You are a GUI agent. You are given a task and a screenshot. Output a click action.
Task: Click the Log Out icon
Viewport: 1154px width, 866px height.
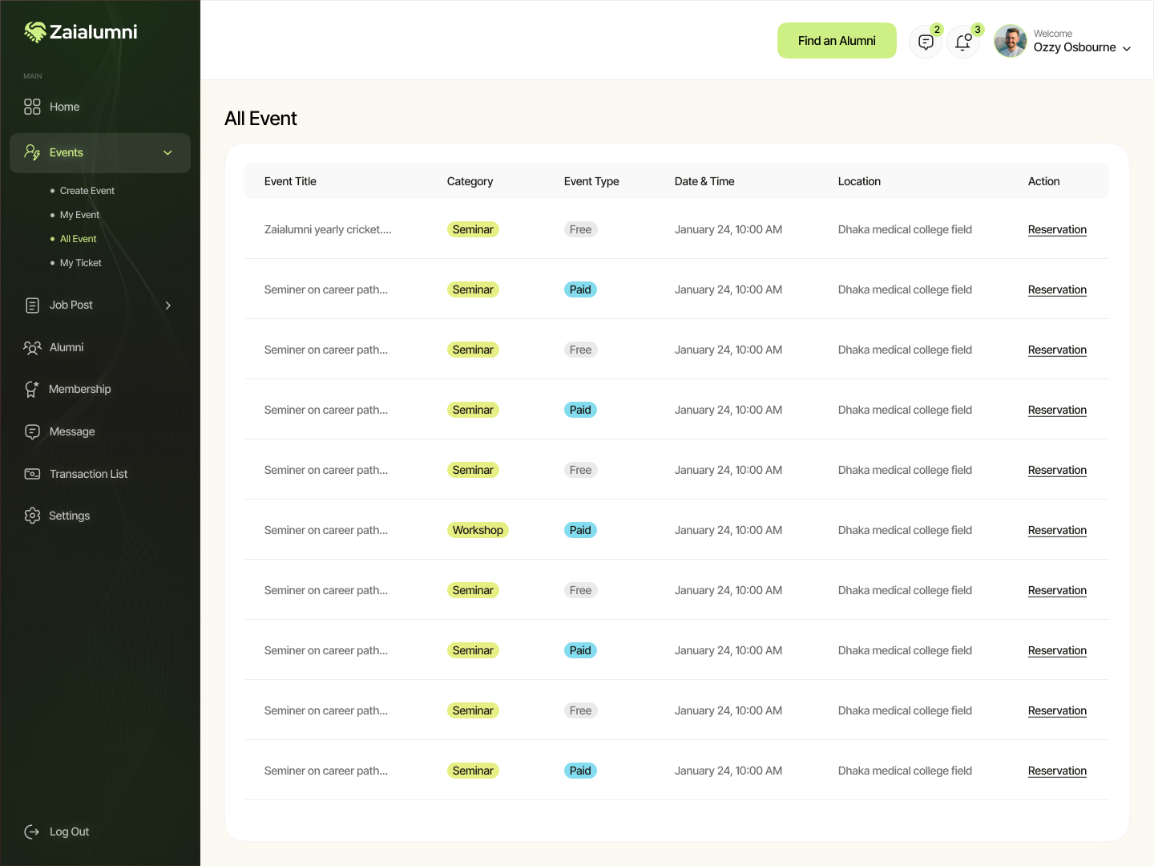[32, 832]
